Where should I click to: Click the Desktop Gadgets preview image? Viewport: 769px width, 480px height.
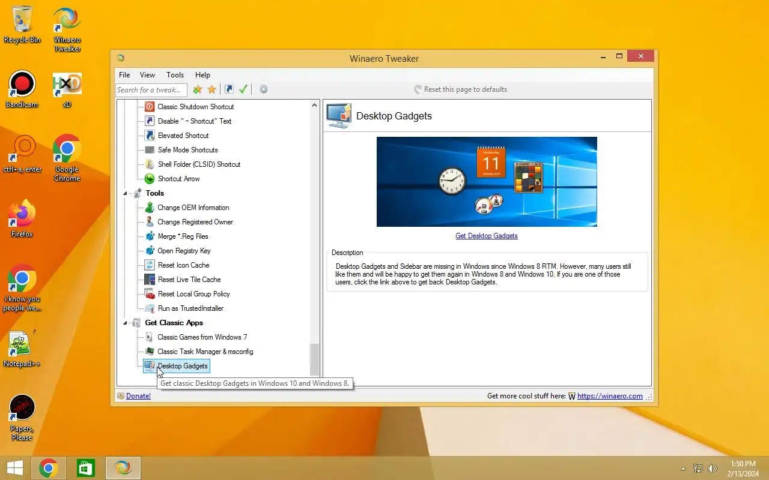point(487,182)
